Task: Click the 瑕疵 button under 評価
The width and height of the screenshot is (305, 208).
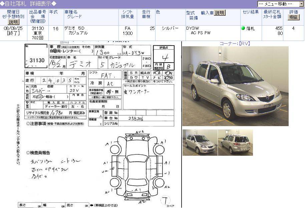Action: point(293,17)
